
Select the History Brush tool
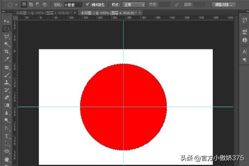click(x=7, y=90)
